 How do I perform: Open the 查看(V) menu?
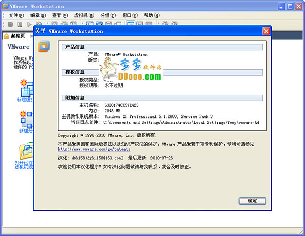coord(60,15)
